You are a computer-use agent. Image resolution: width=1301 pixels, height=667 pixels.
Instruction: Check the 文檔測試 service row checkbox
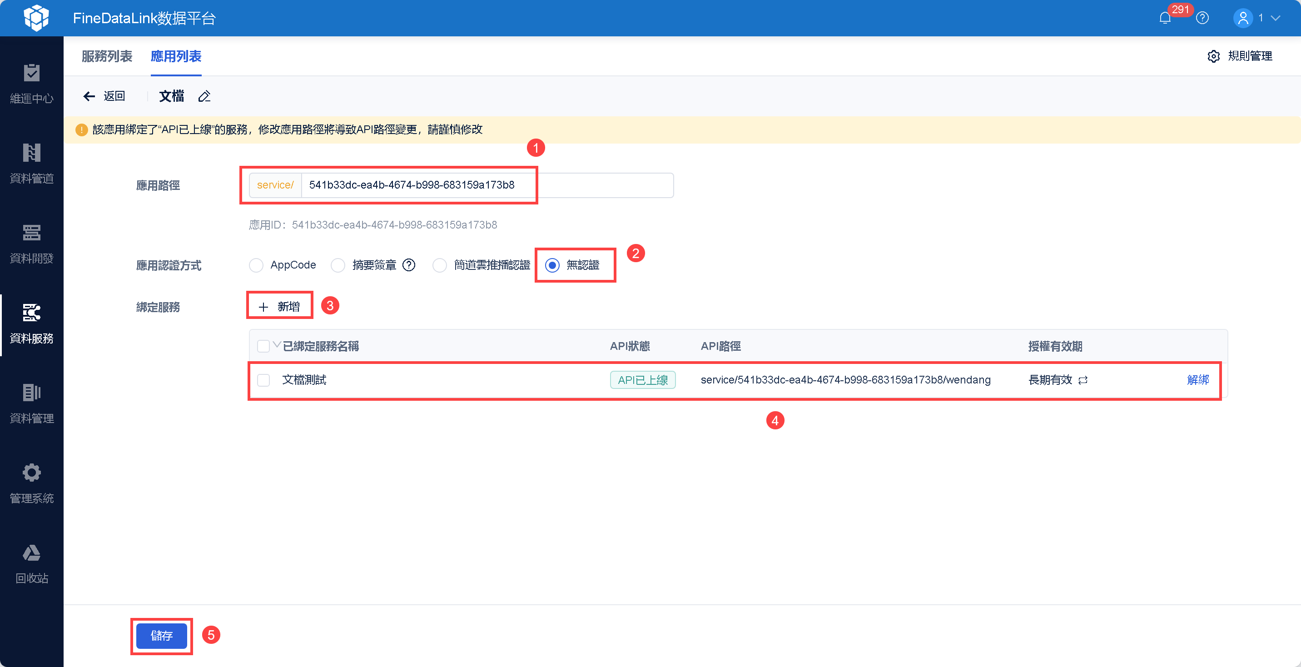(x=263, y=380)
